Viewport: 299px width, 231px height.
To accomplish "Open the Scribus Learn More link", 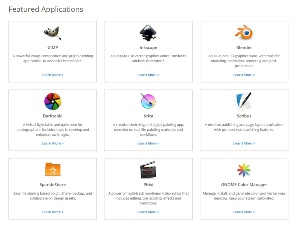I will tap(244, 143).
